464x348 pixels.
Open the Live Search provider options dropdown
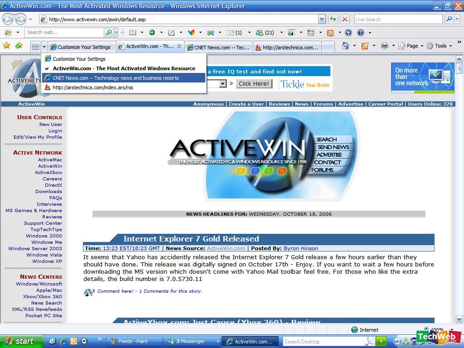[457, 19]
